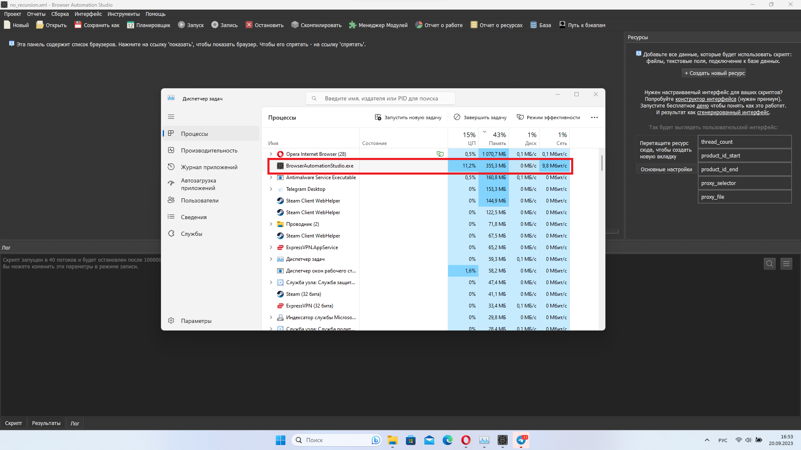This screenshot has width=801, height=450.
Task: Open the Telegram icon in the taskbar
Action: tap(521, 440)
